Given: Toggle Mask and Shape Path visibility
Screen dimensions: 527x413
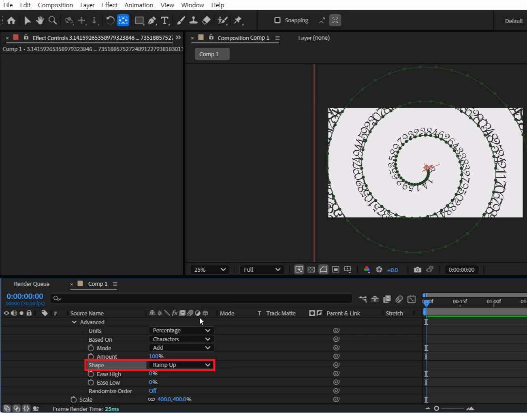Looking at the screenshot, I should pyautogui.click(x=323, y=270).
